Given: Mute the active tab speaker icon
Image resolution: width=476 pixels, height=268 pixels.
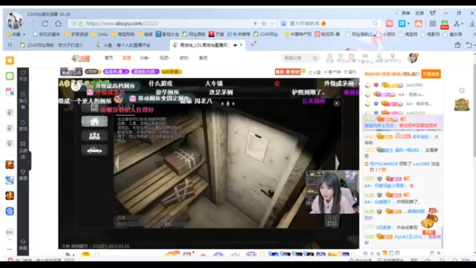Looking at the screenshot, I should (x=235, y=45).
